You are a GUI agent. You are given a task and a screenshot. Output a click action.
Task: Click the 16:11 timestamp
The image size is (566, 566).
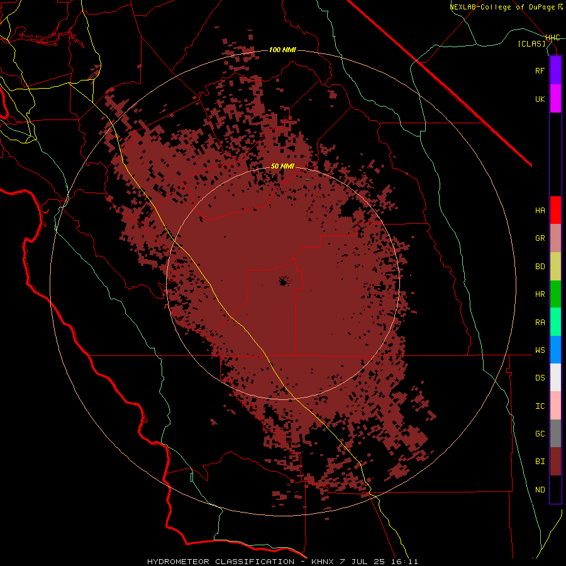[405, 562]
